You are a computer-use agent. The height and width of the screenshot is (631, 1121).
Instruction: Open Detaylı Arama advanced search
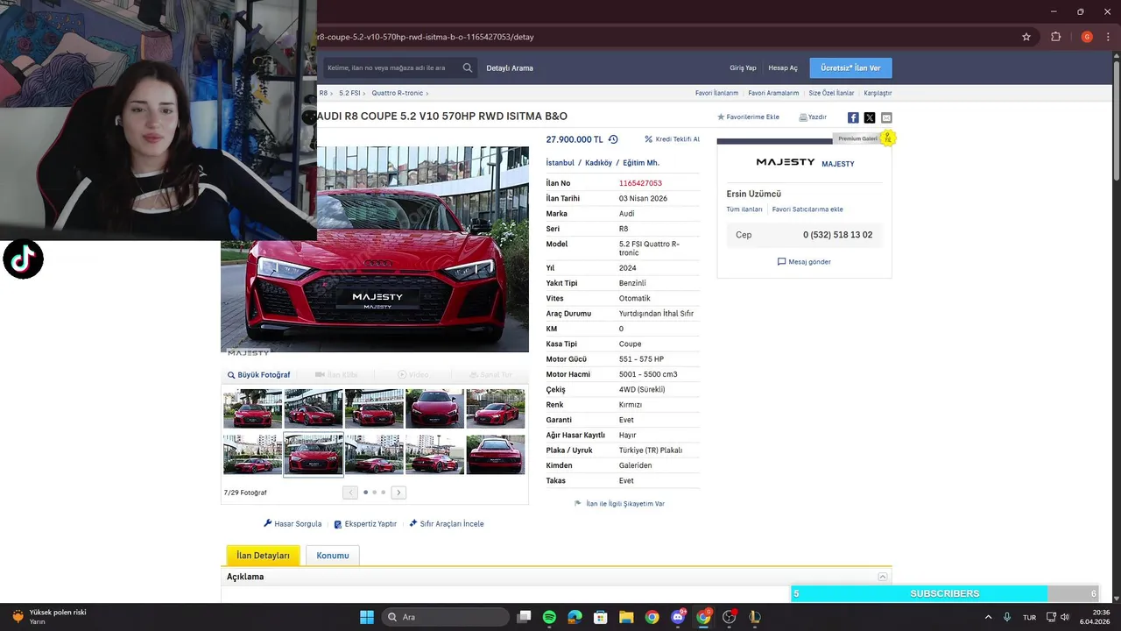click(x=510, y=67)
